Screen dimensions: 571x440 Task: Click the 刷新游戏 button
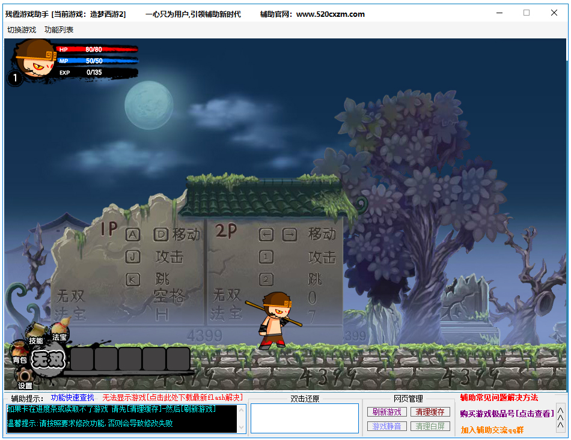(386, 412)
